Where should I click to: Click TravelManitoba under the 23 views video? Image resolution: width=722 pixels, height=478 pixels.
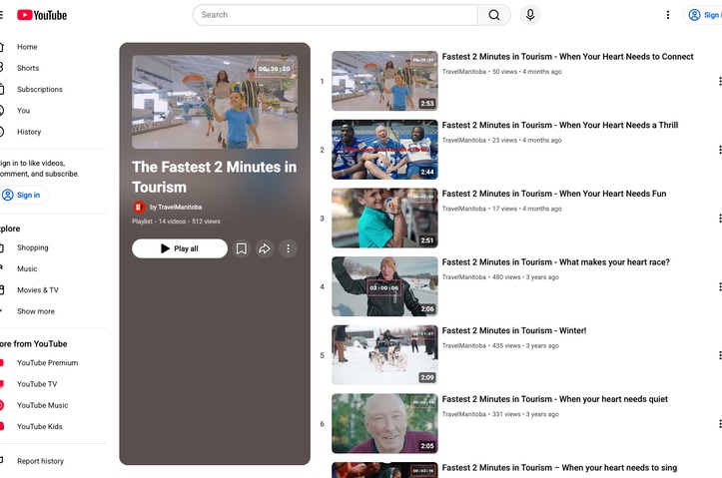click(x=463, y=141)
